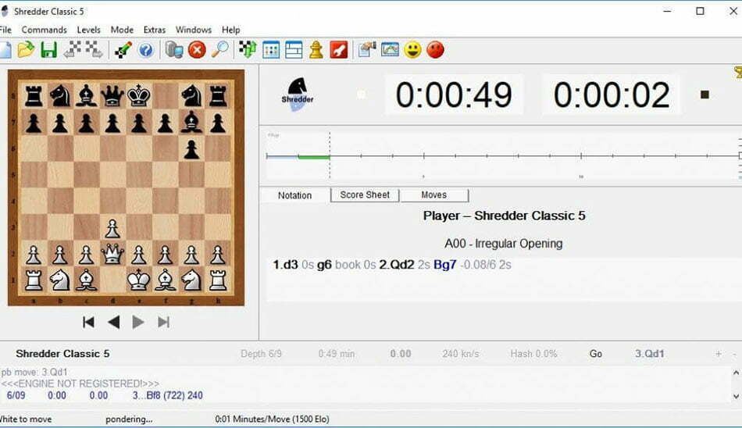Click the dashed marker on evaluation graph
The image size is (742, 428).
(330, 155)
